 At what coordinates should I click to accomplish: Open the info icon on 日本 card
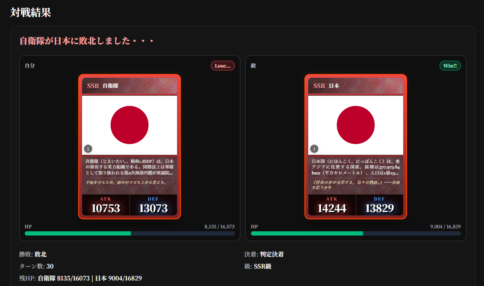[x=314, y=149]
